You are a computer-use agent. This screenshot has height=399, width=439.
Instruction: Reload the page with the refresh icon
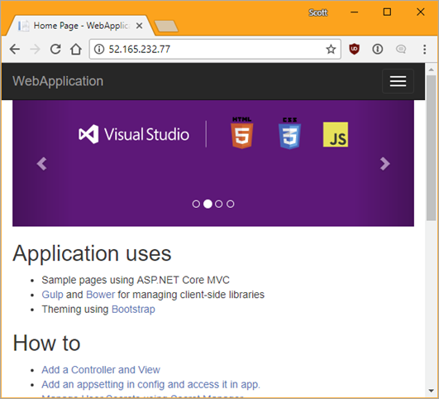(55, 49)
